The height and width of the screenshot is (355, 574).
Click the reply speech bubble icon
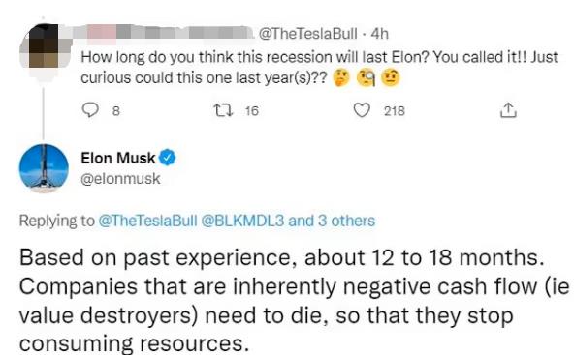point(90,110)
